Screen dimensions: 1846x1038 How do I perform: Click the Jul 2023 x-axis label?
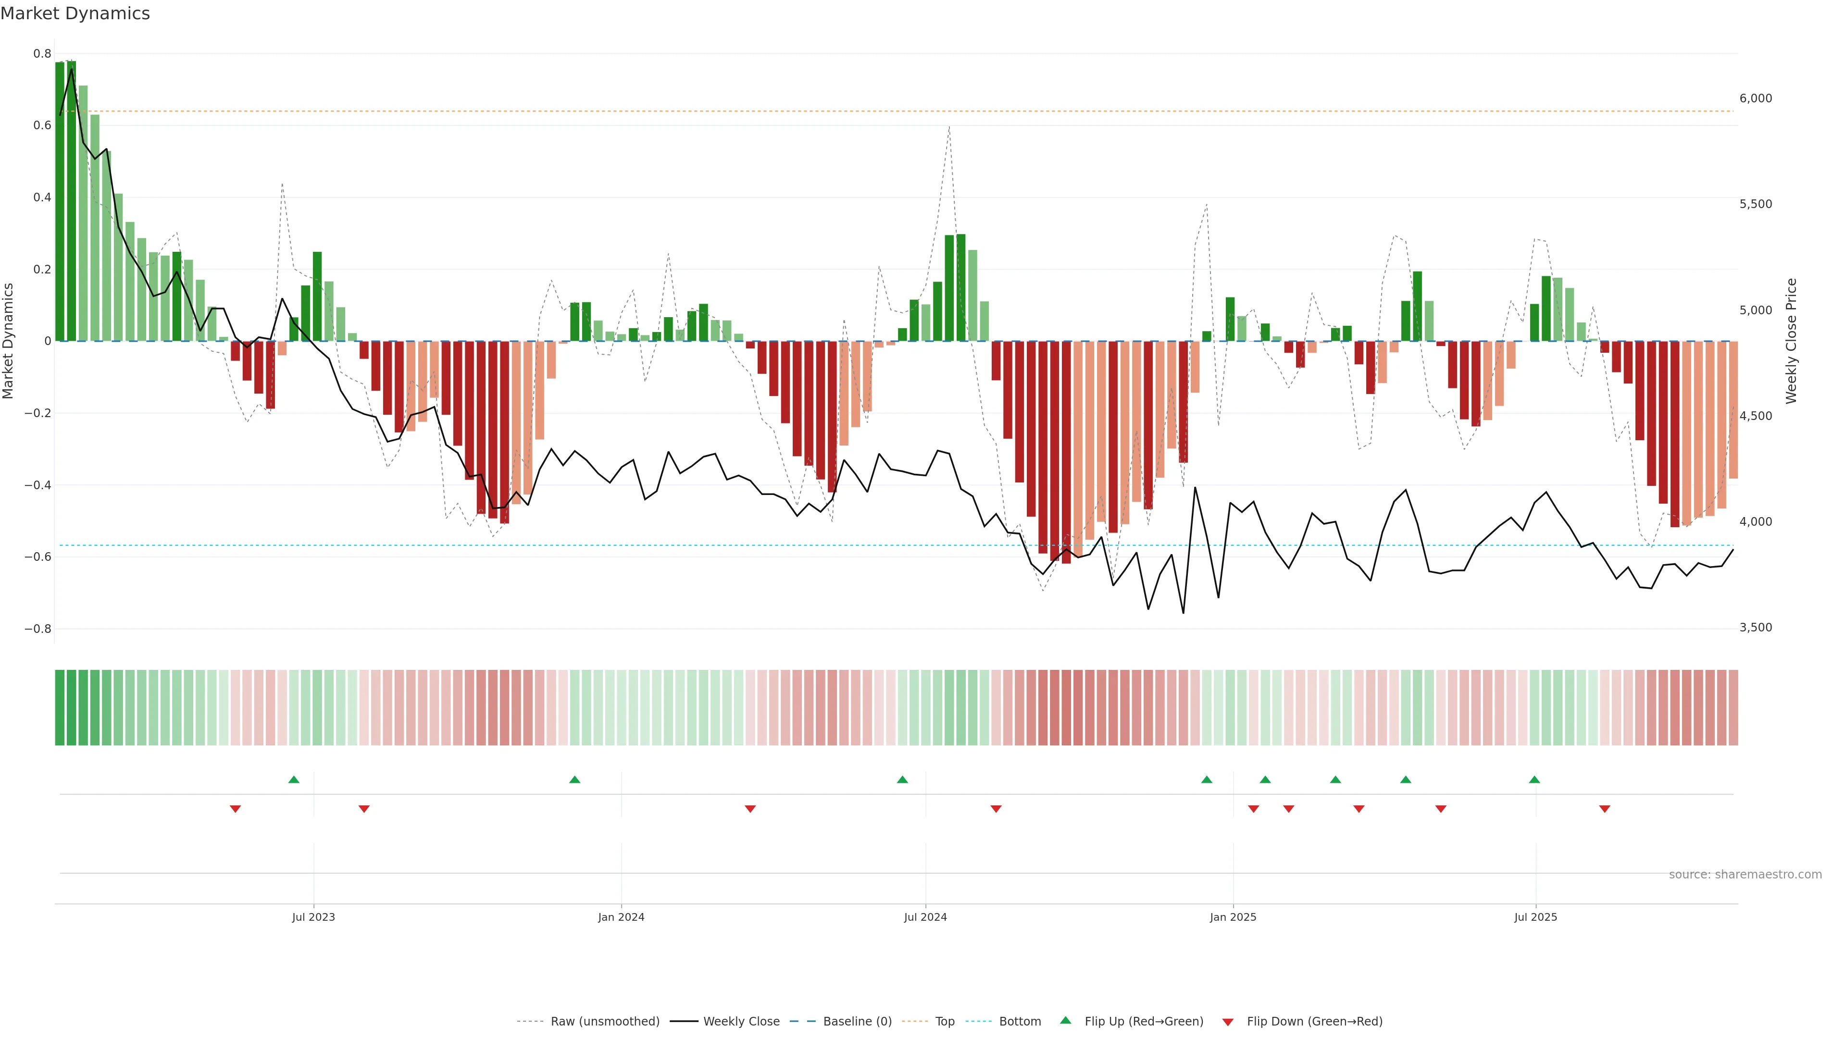[313, 917]
